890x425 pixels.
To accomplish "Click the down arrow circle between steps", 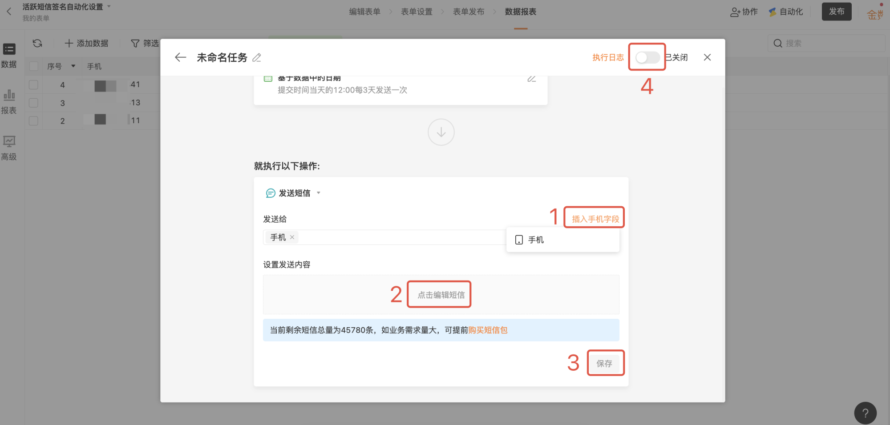I will coord(441,132).
